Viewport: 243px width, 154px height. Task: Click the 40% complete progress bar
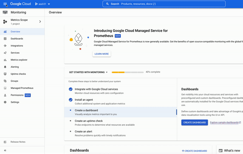(128, 72)
